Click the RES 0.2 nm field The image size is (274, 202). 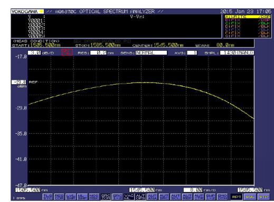coord(98,53)
